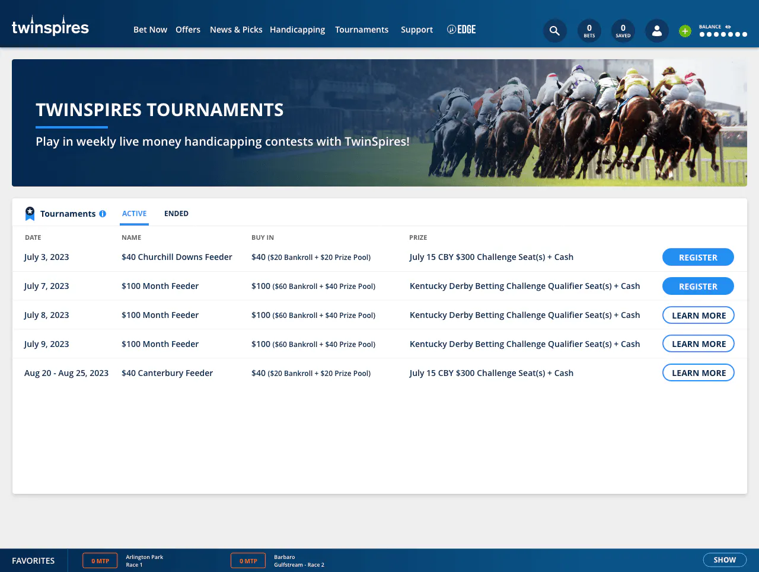Select the July 7, 2023 date
The image size is (759, 572).
click(46, 286)
